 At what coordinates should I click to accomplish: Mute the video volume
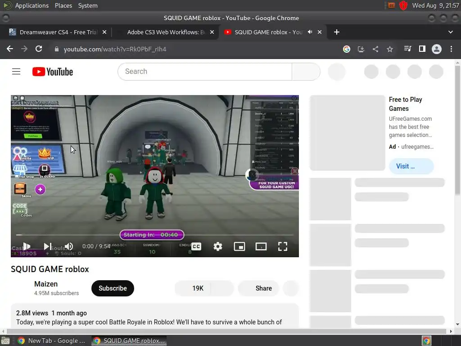click(x=69, y=246)
